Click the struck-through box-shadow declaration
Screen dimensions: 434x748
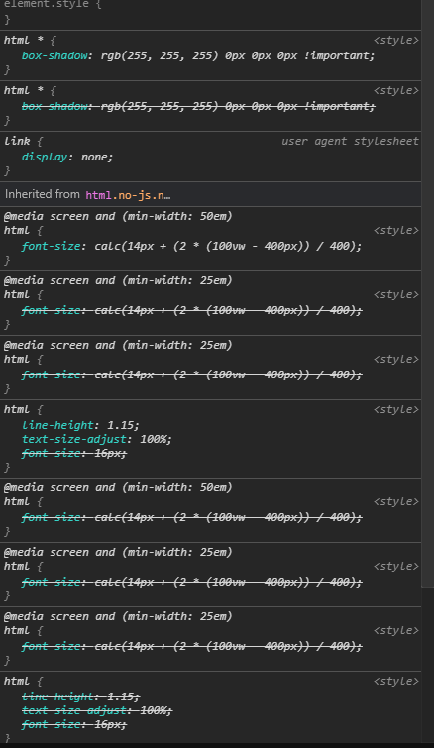pos(198,106)
